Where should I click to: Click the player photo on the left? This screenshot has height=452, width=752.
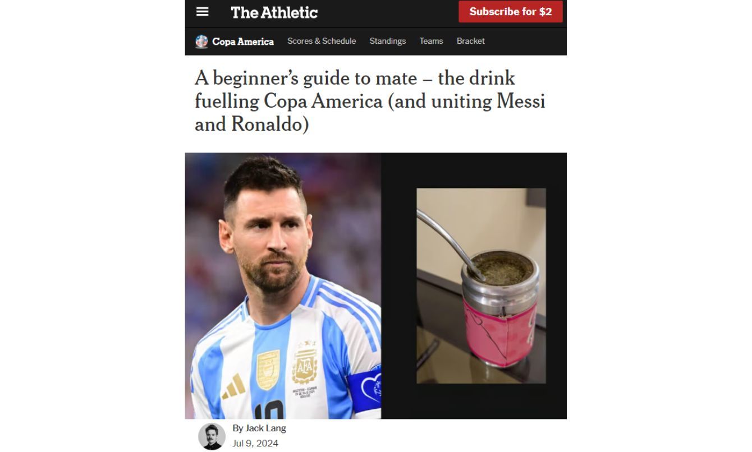tap(283, 286)
